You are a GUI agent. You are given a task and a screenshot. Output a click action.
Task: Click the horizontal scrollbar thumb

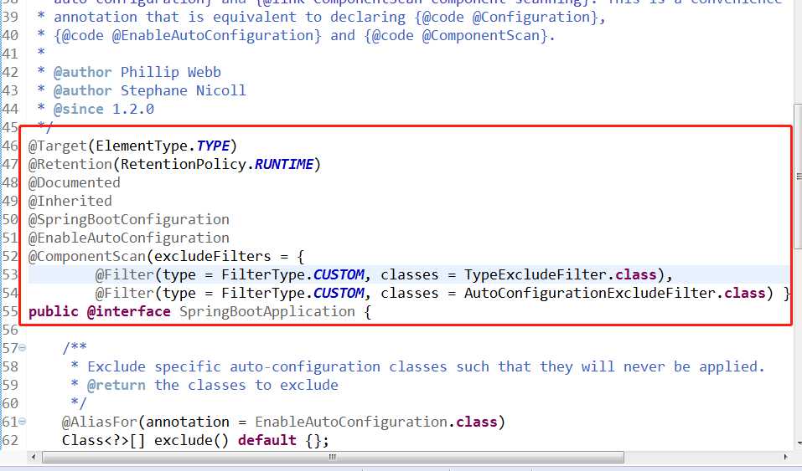(x=333, y=456)
